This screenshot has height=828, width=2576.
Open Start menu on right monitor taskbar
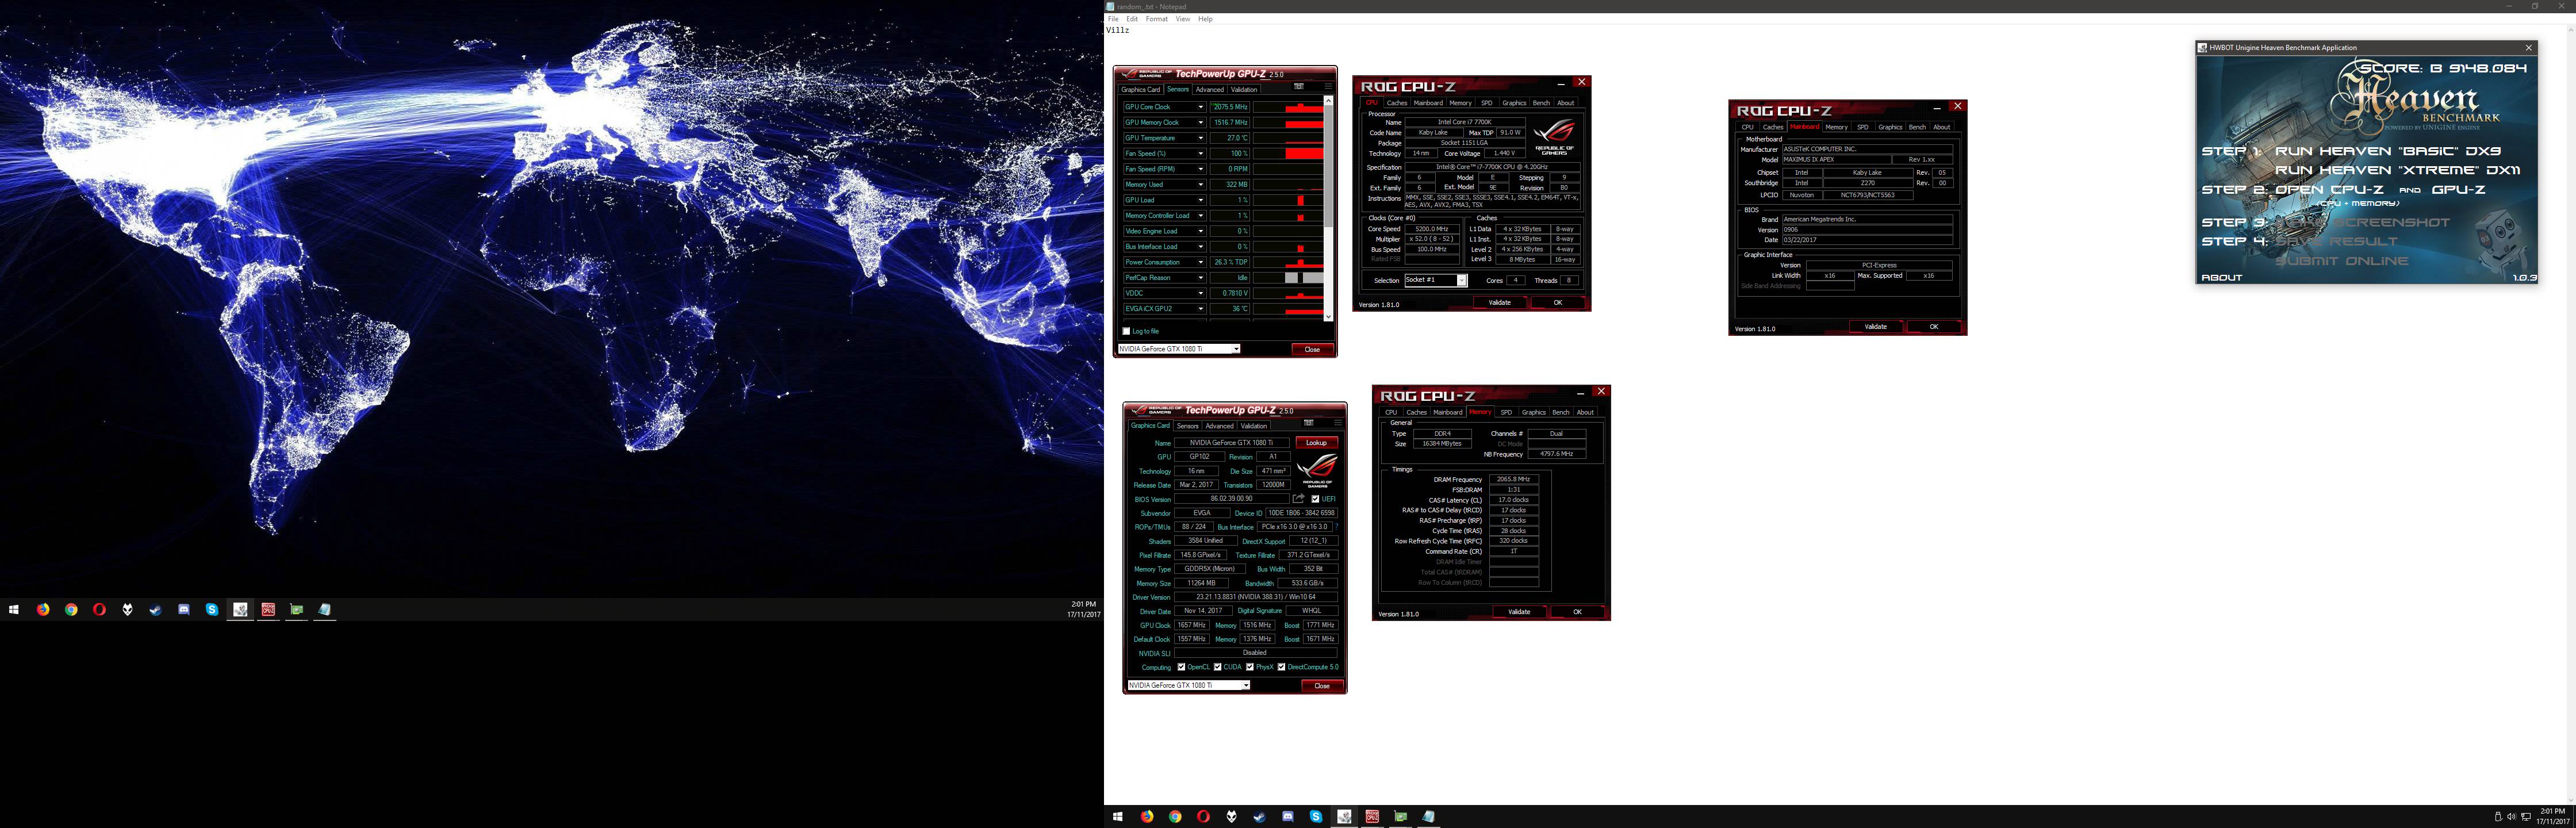tap(1118, 817)
